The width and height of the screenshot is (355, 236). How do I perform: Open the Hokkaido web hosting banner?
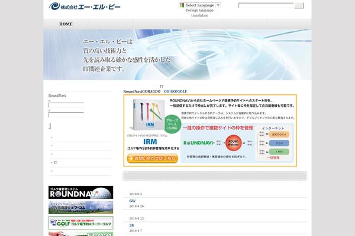point(81,208)
